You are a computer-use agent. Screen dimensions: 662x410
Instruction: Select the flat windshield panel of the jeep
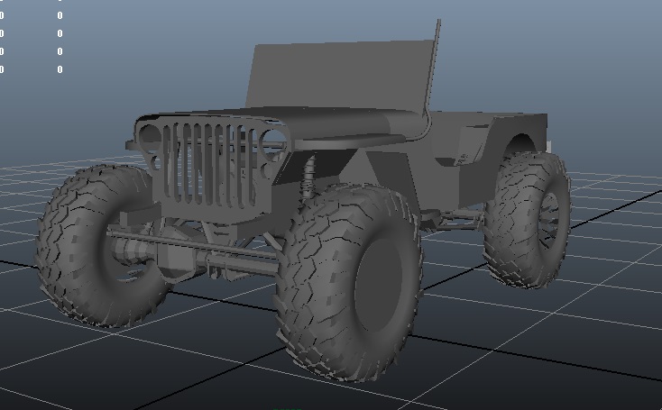340,75
